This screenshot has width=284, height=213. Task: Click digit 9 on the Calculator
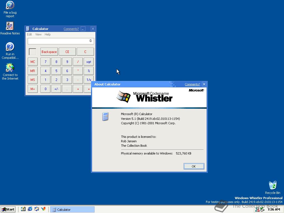[67, 62]
